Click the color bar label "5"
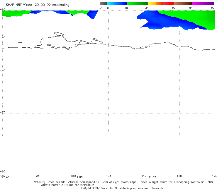 click(108, 8)
